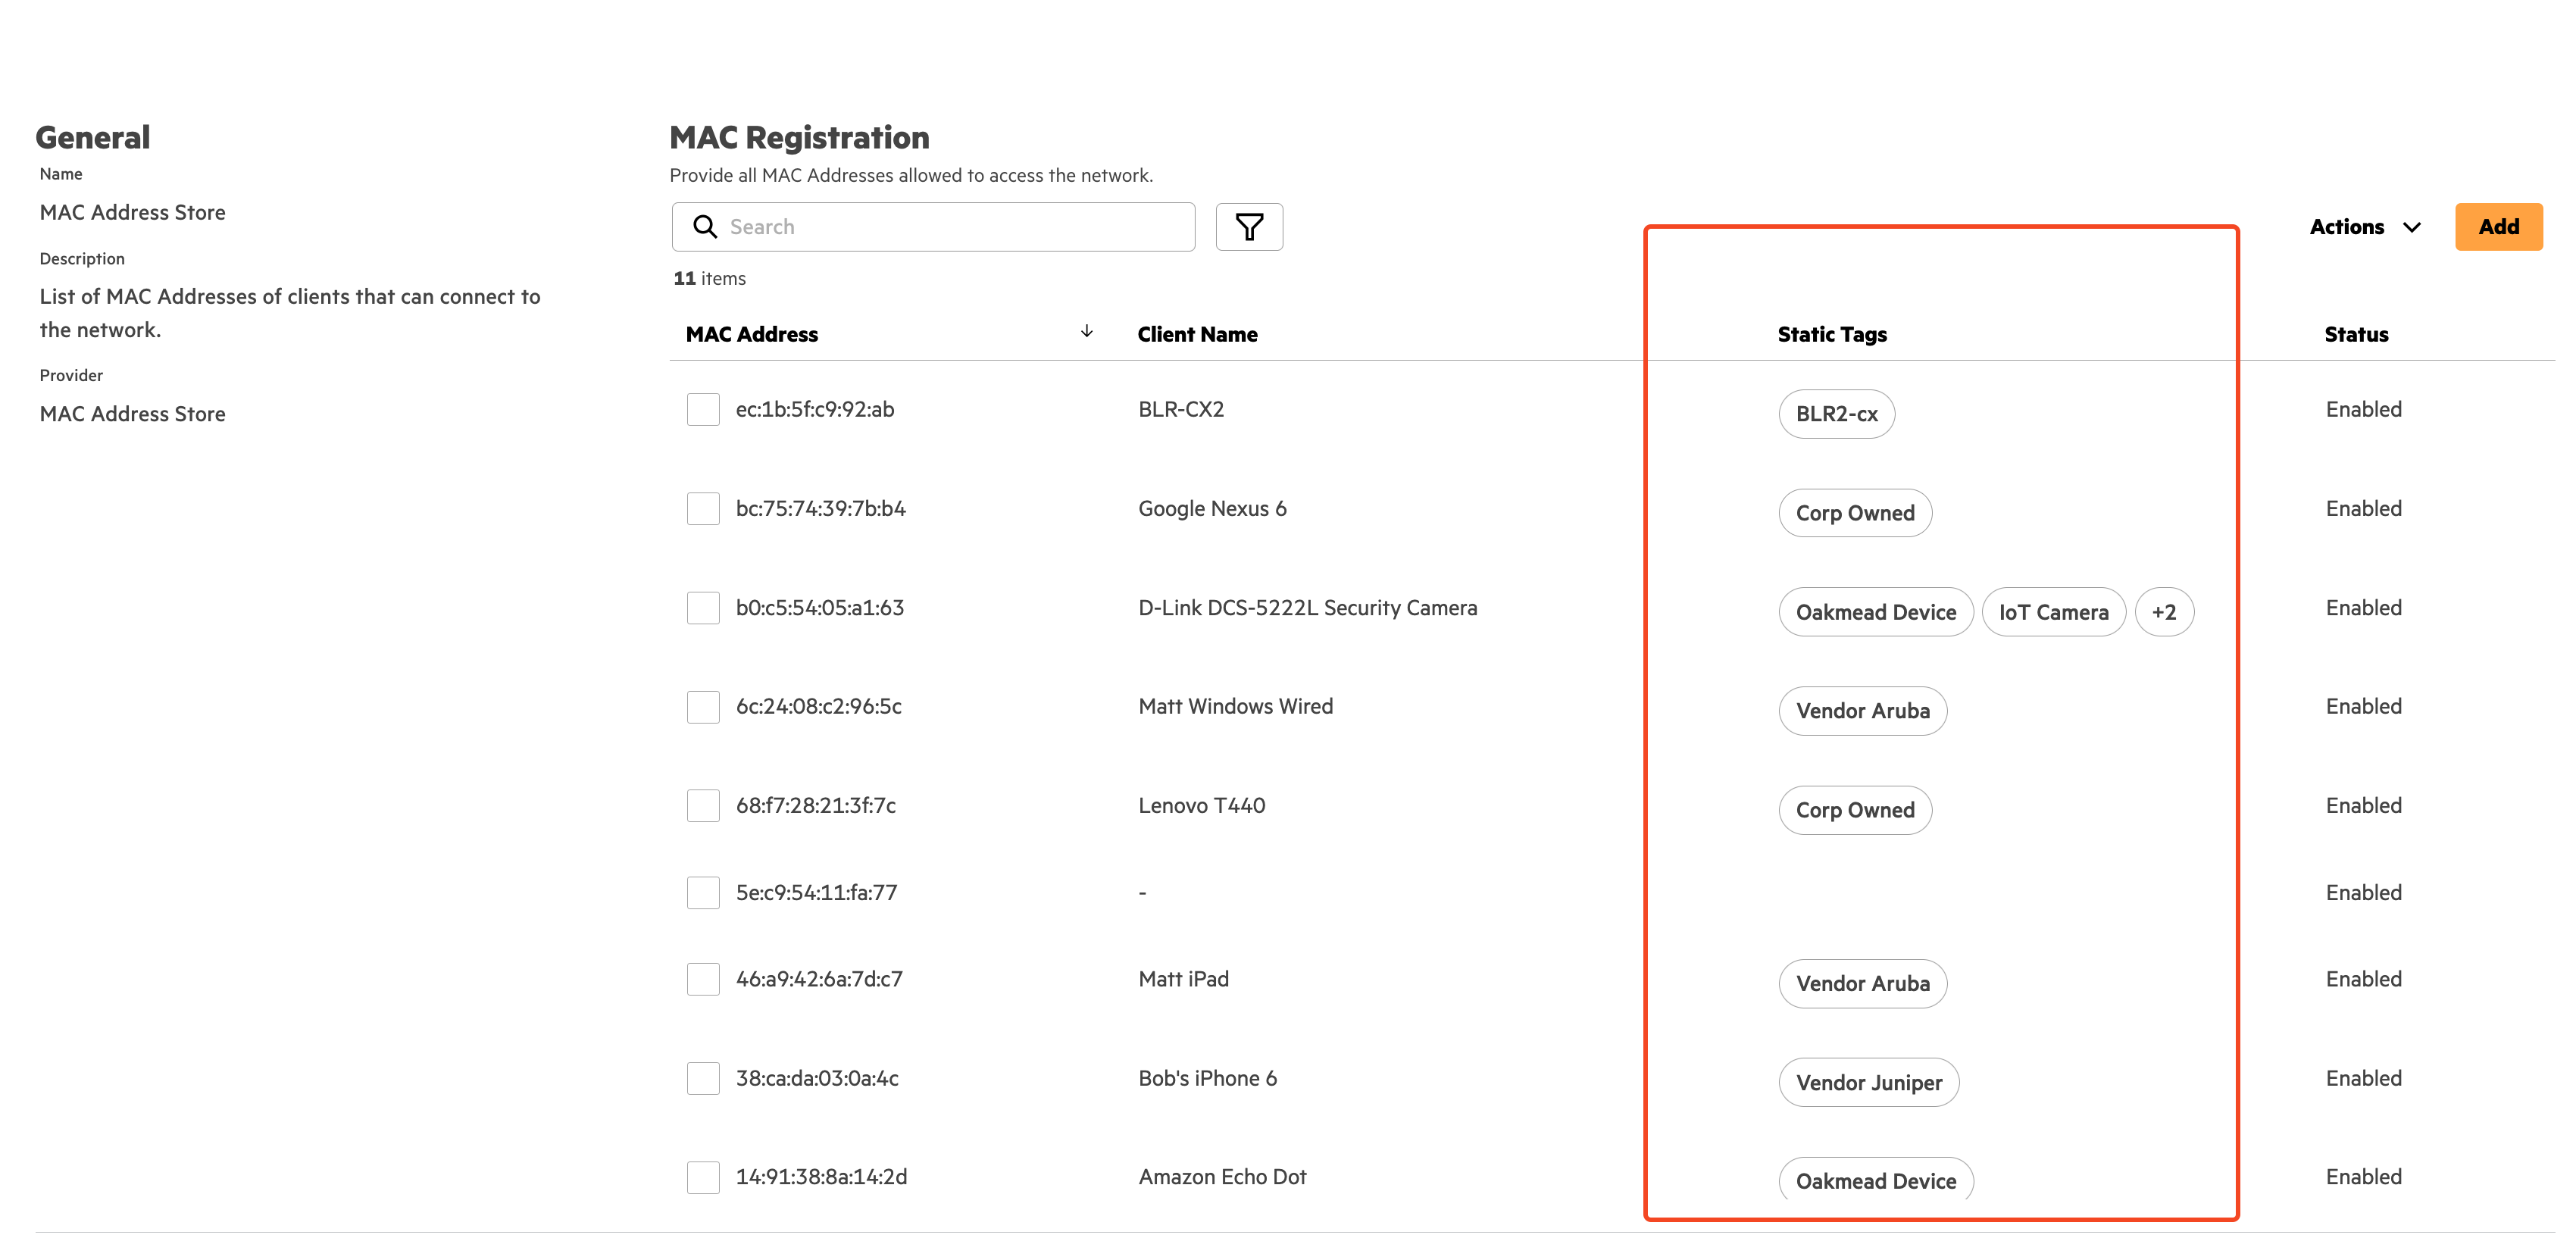Click the Client Name column header
Screen dimensions: 2576x1238
click(x=1197, y=334)
